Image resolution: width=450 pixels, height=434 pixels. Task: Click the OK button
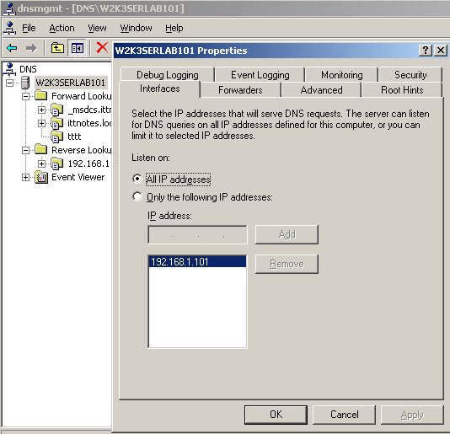276,415
